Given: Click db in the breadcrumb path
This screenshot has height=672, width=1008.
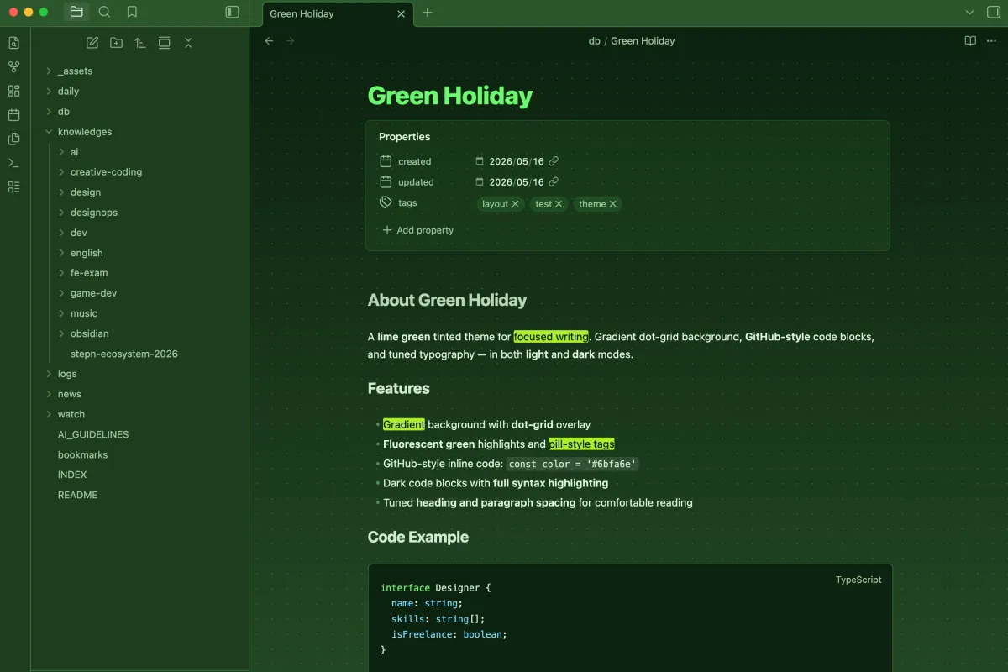Looking at the screenshot, I should pyautogui.click(x=595, y=40).
